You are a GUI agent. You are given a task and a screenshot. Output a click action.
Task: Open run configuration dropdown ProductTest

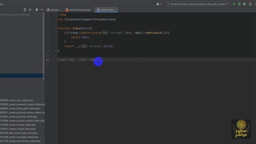(x=198, y=4)
